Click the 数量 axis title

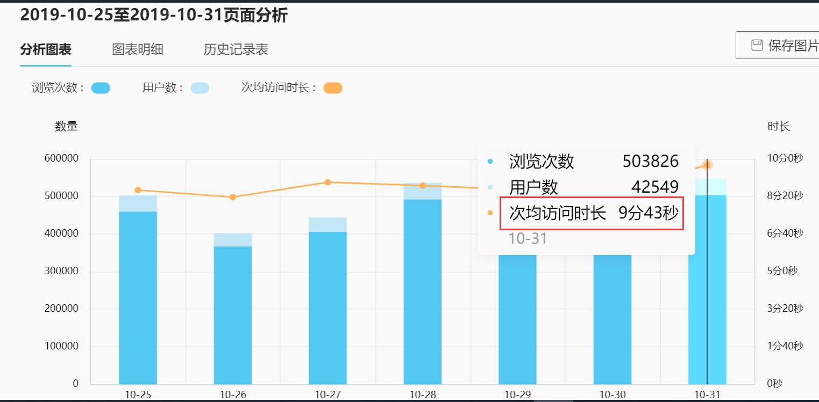(x=67, y=127)
